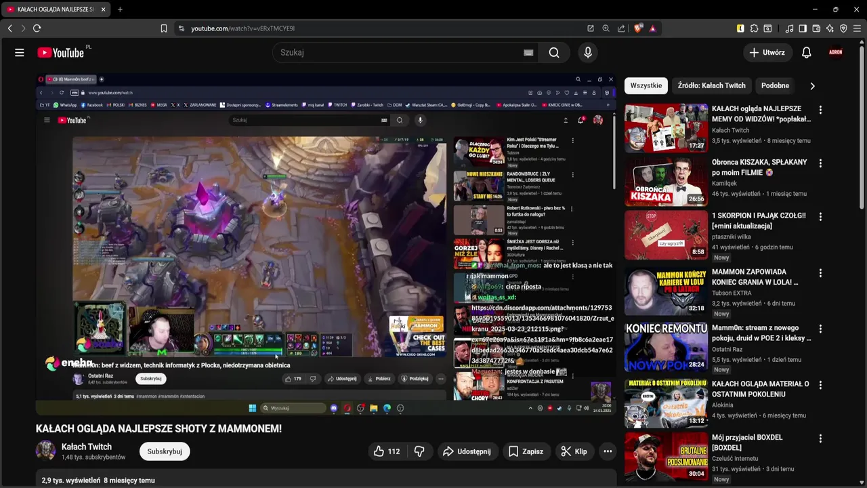This screenshot has height=488, width=867.
Task: Open the Kałach Twitch channel name link
Action: pyautogui.click(x=87, y=447)
